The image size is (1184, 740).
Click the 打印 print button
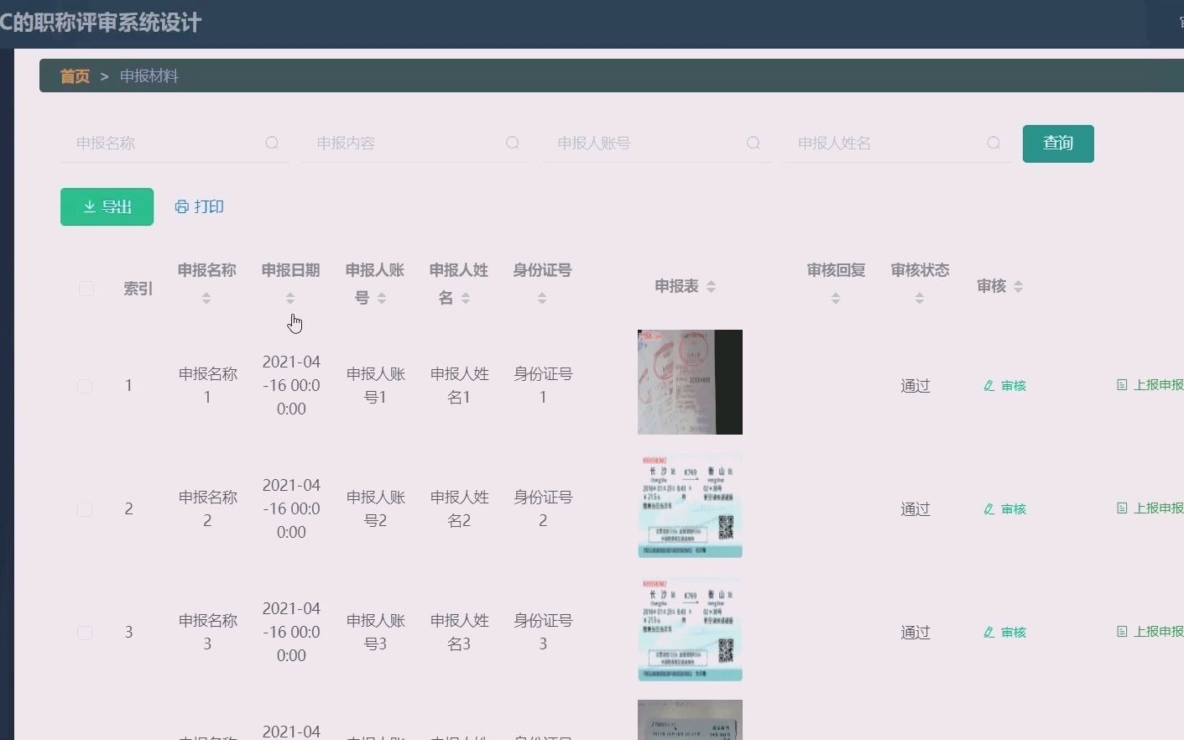(199, 206)
